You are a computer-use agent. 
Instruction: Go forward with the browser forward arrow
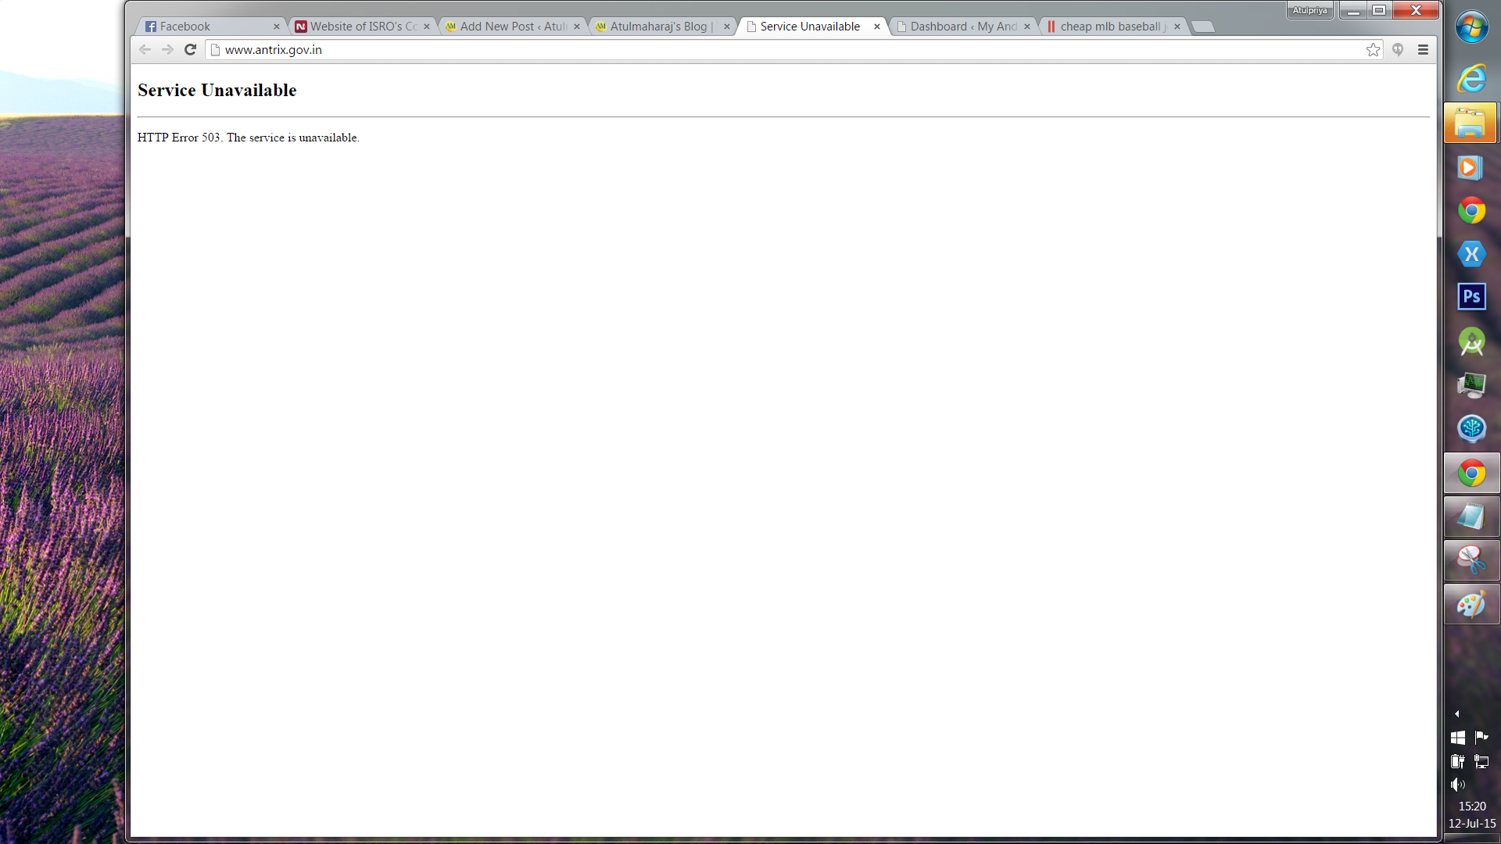[x=167, y=49]
